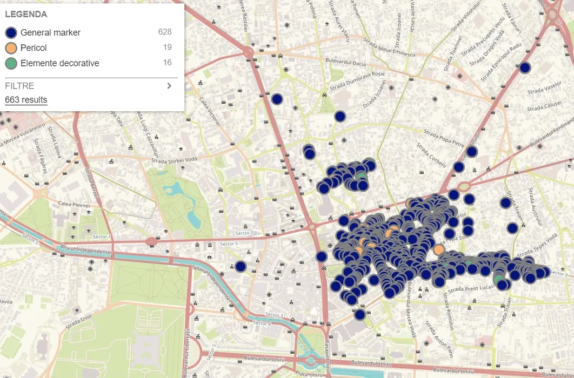Select the green decorative marker in the northern cluster
The height and width of the screenshot is (378, 574).
click(x=362, y=177)
